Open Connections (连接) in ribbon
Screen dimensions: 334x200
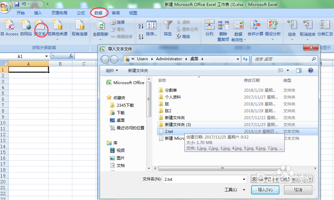pyautogui.click(x=118, y=22)
